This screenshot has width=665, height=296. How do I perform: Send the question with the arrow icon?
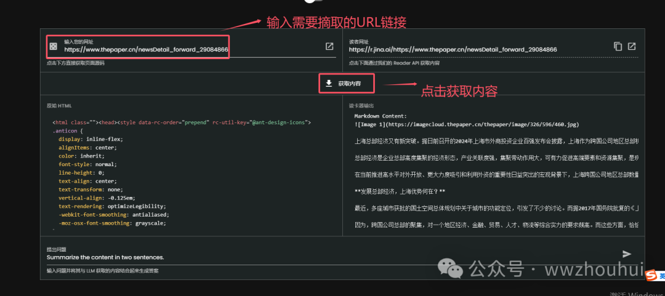click(627, 254)
